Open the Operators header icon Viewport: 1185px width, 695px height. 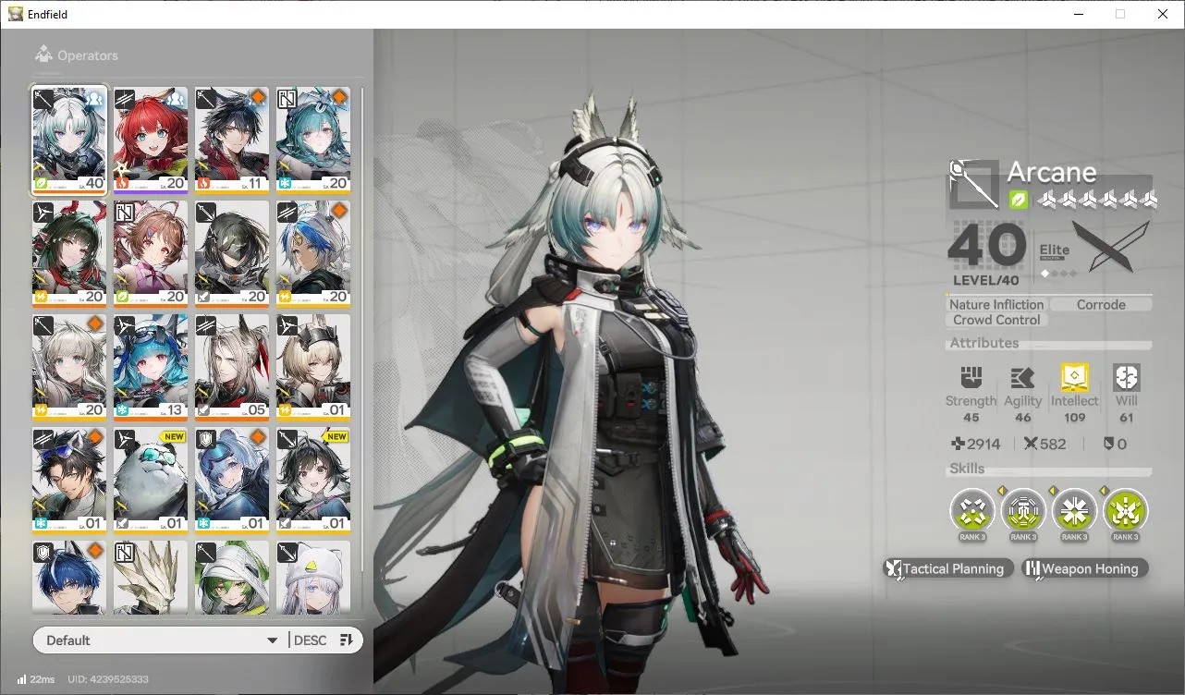click(43, 55)
